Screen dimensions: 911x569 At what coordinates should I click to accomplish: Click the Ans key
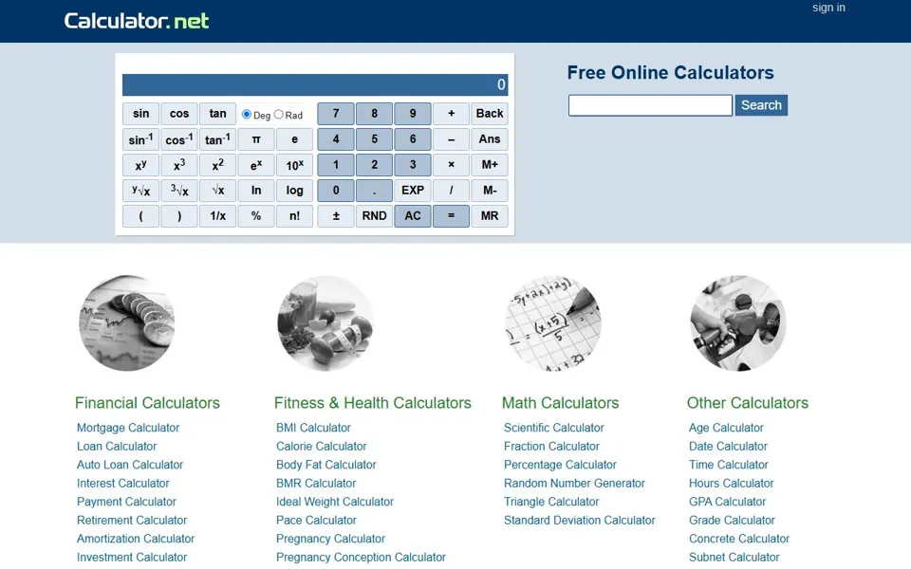click(x=490, y=139)
